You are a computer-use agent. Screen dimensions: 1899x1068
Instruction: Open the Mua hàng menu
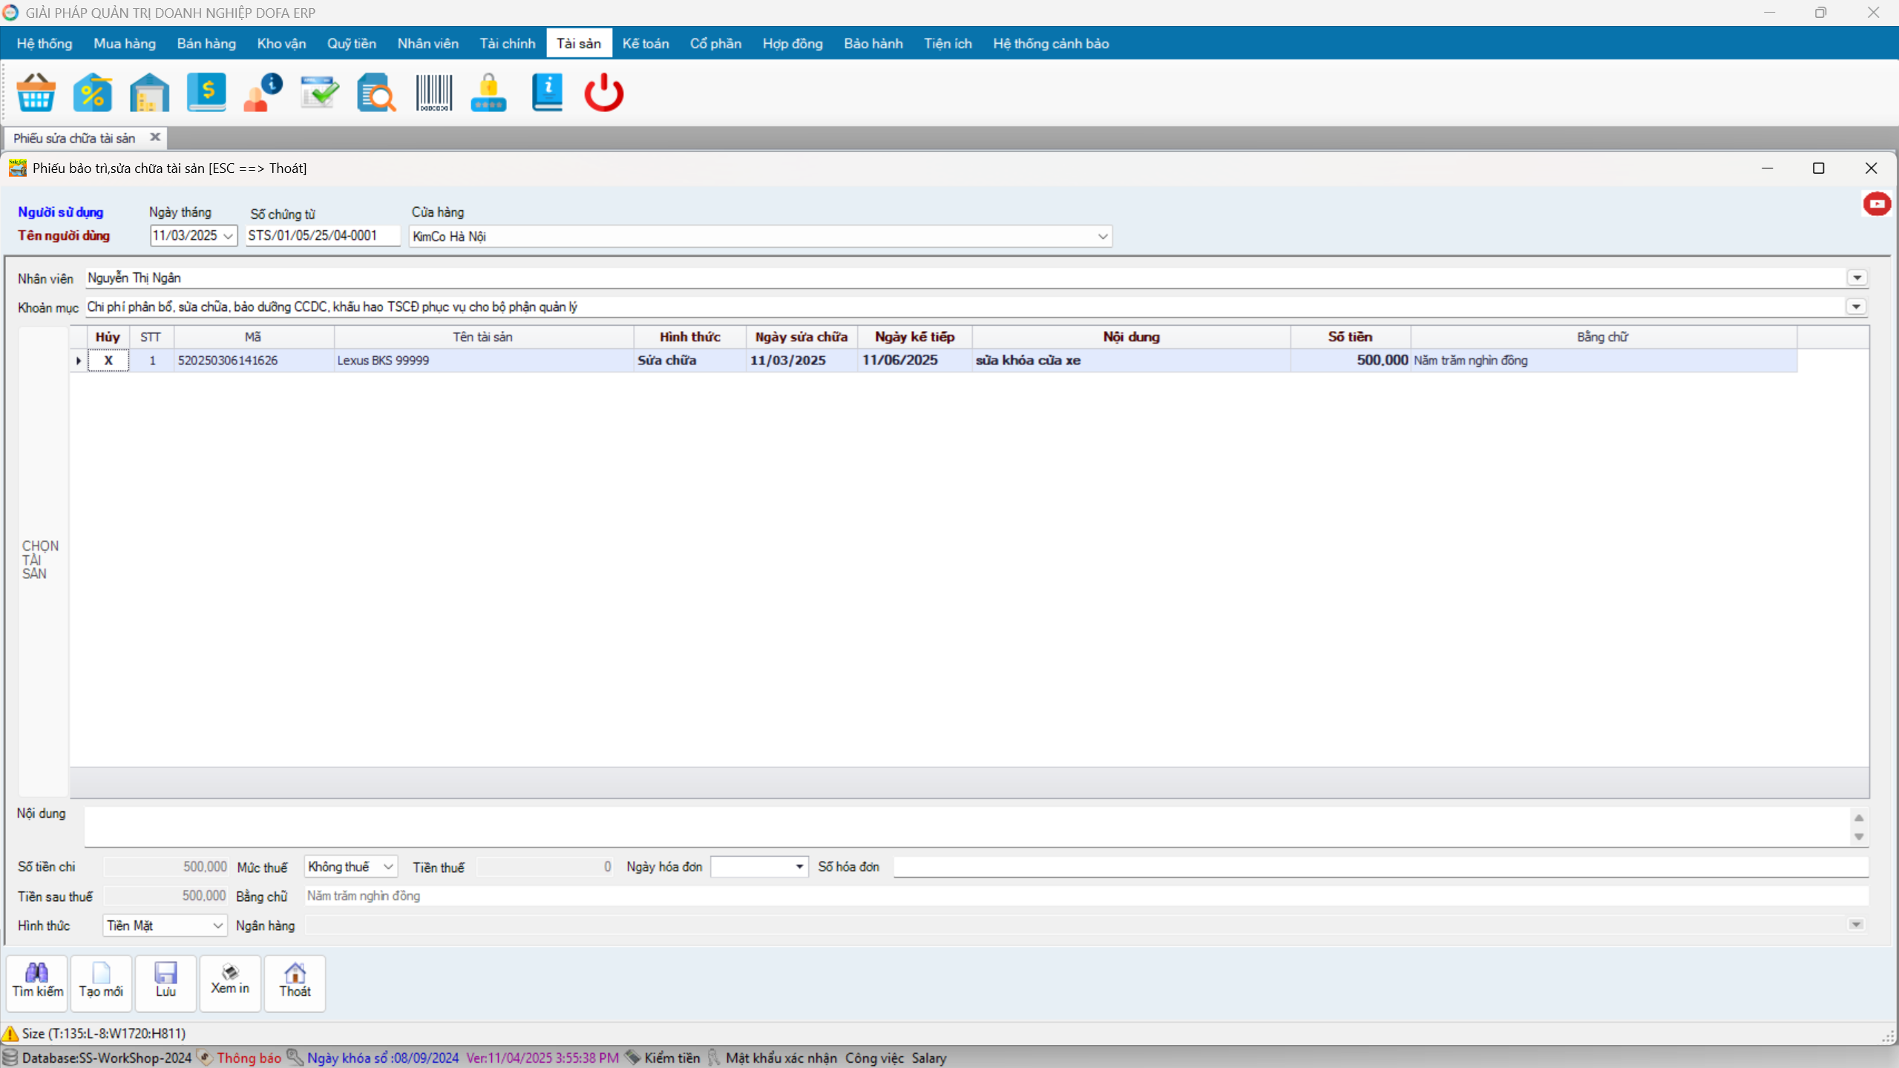coord(125,43)
